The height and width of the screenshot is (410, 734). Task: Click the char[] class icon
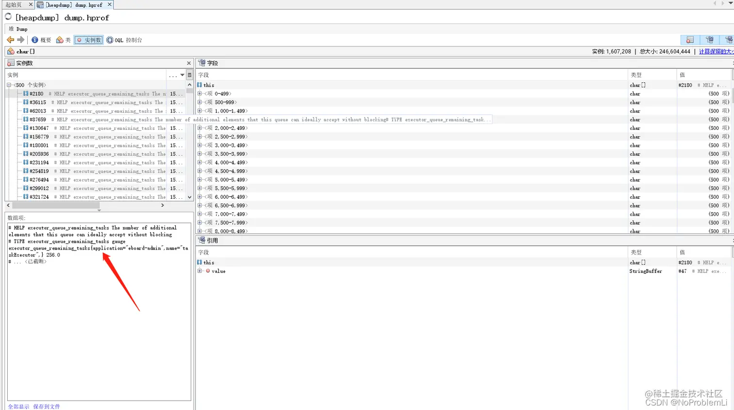[x=11, y=51]
